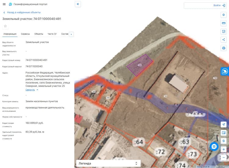This screenshot has height=168, width=229.
Task: Click parcel label :64 on the map
Action: [139, 142]
